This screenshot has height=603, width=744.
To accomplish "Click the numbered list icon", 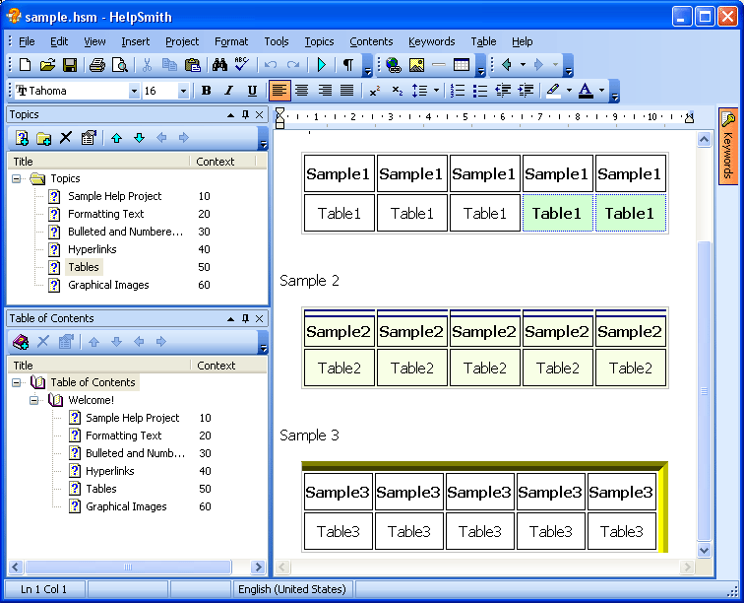I will (458, 91).
